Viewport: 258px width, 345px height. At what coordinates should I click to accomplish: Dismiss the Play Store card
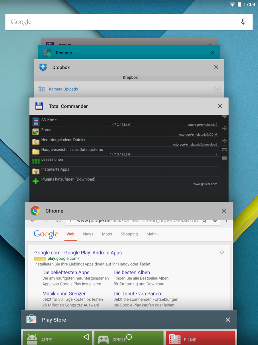coord(228,320)
